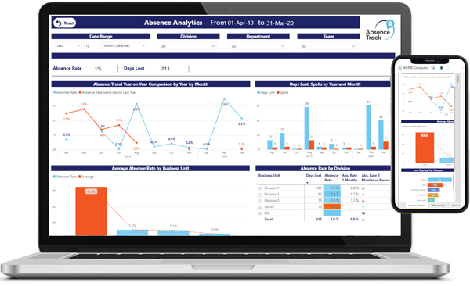Click the 'Business Unit' column header
470x286 pixels.
pos(269,176)
